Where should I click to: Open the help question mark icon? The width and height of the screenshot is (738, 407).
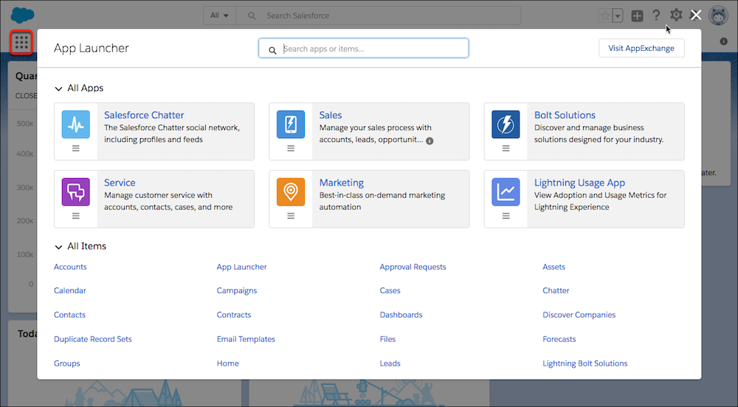(656, 16)
